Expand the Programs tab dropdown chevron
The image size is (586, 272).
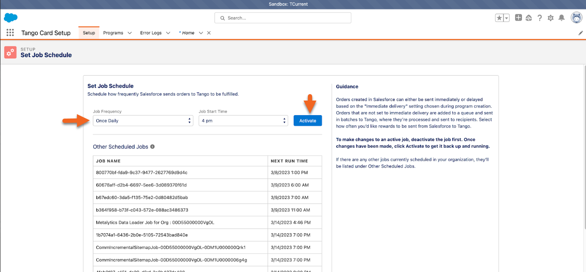(x=129, y=33)
